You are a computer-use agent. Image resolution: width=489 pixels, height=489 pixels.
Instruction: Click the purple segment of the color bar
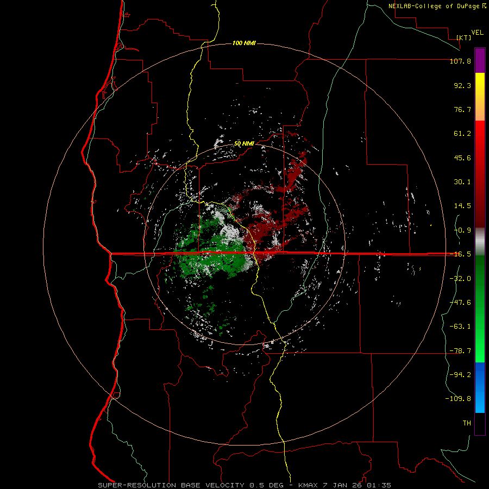point(480,60)
